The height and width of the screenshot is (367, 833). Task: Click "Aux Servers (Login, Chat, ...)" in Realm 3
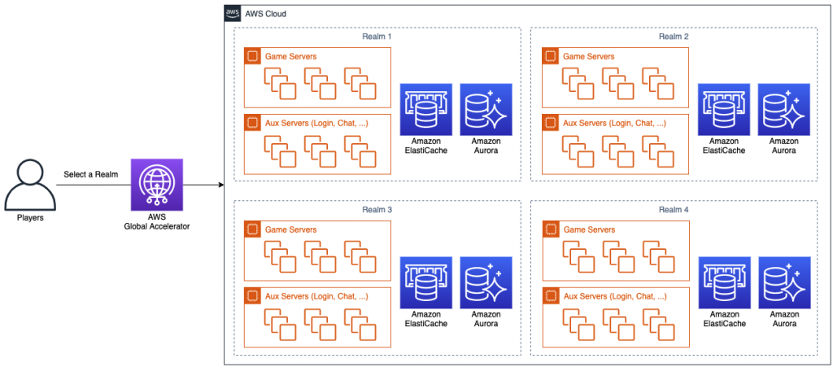(x=316, y=296)
